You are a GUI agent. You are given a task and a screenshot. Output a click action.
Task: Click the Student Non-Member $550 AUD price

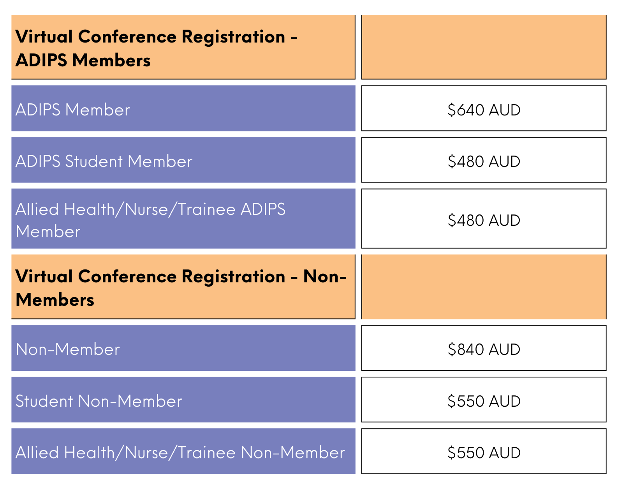click(x=484, y=401)
